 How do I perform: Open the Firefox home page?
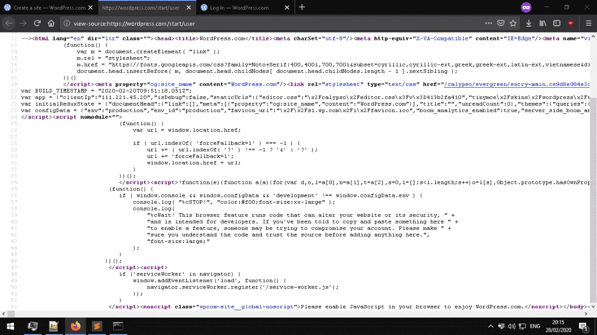[51, 23]
